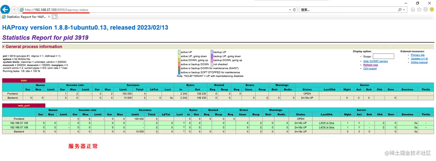Click the 'Server' header in web_port table
436x161 pixels.
[361, 110]
